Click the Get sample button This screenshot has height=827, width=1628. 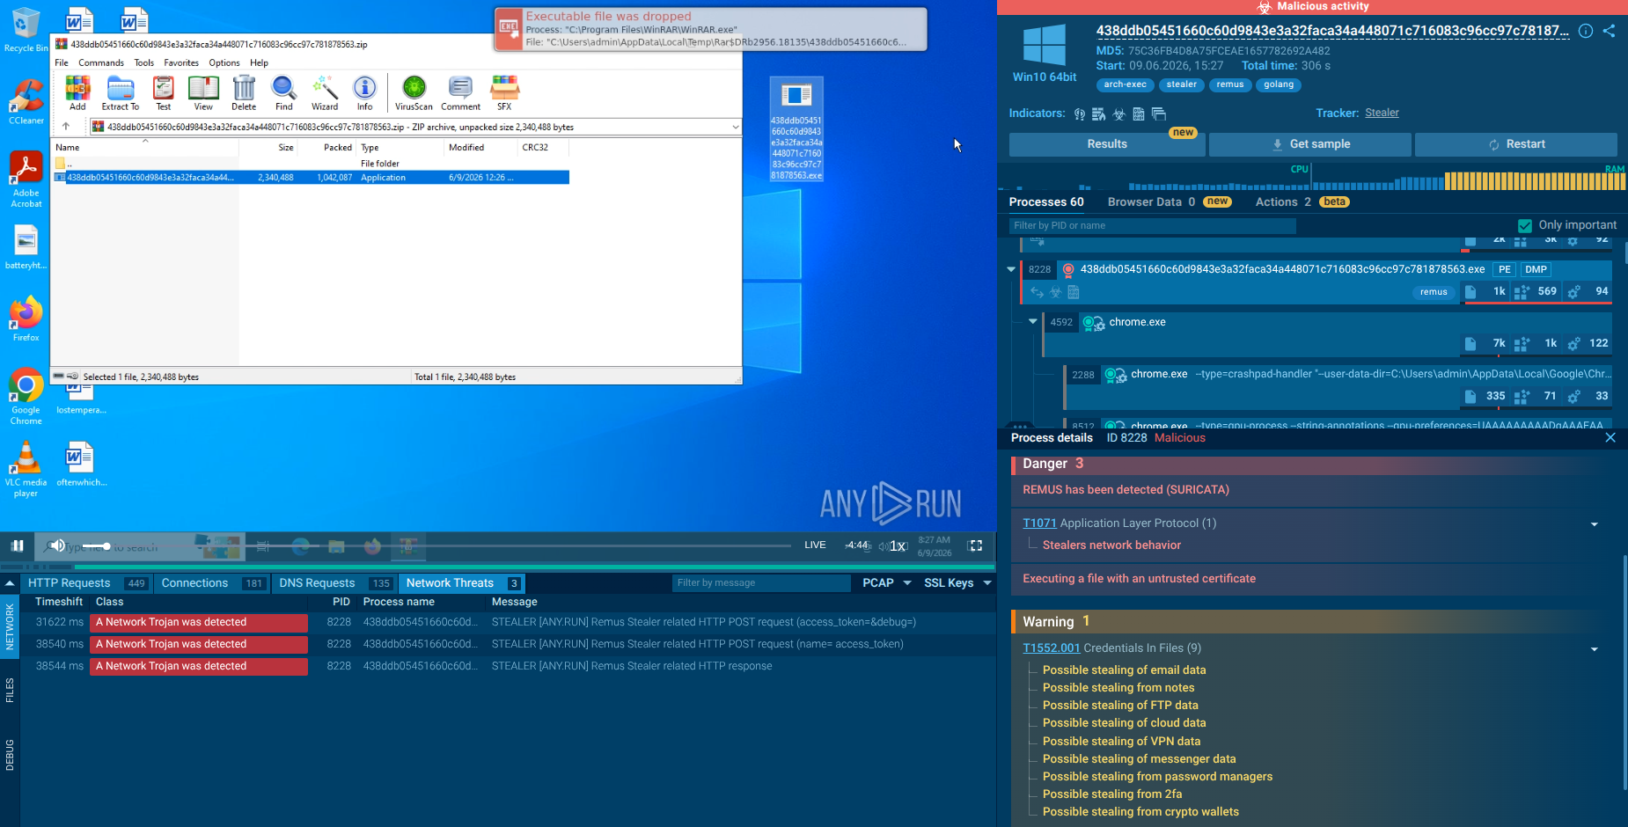coord(1310,144)
